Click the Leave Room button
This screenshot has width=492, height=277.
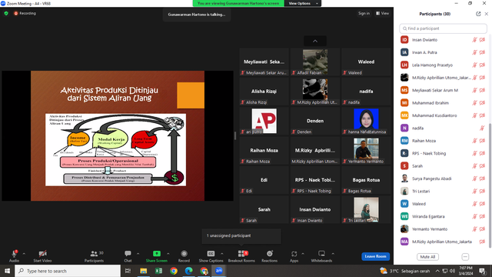[x=376, y=256]
